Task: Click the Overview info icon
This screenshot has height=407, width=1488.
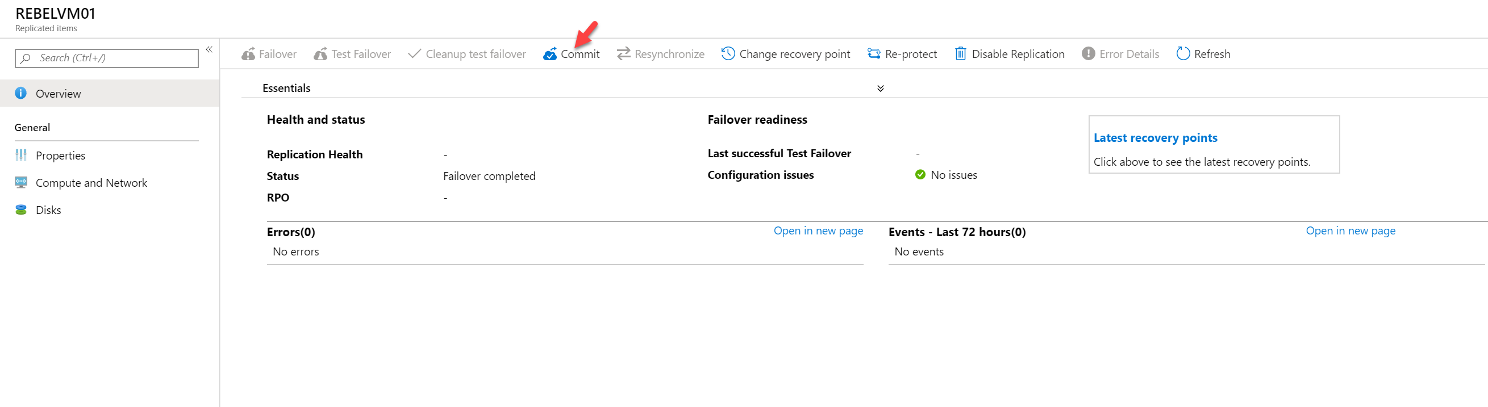Action: click(21, 93)
